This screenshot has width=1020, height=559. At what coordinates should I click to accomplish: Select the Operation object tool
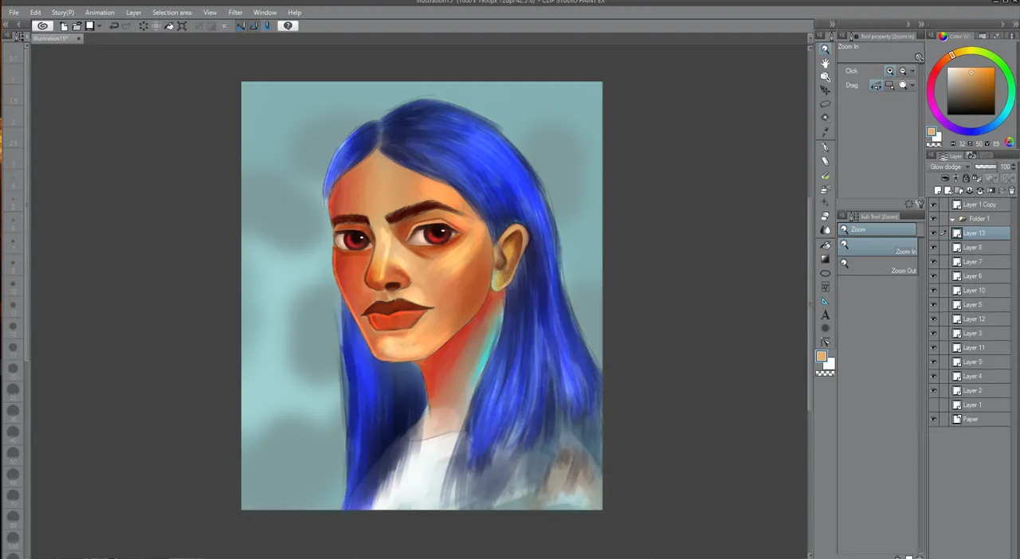click(825, 76)
